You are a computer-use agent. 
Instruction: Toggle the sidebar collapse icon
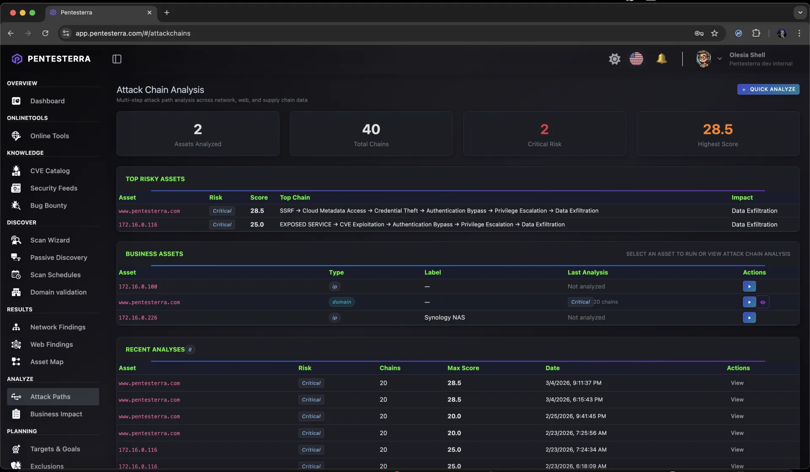coord(117,59)
